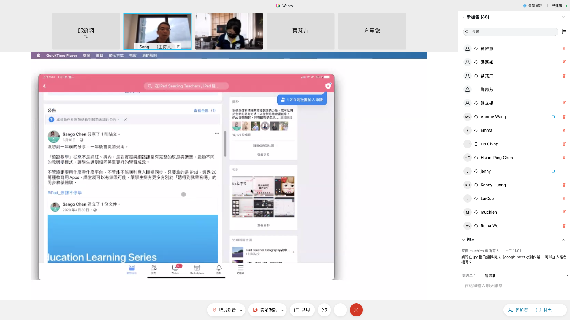
Task: Open the 顯示方式 menu in the shared screen
Action: pos(116,55)
